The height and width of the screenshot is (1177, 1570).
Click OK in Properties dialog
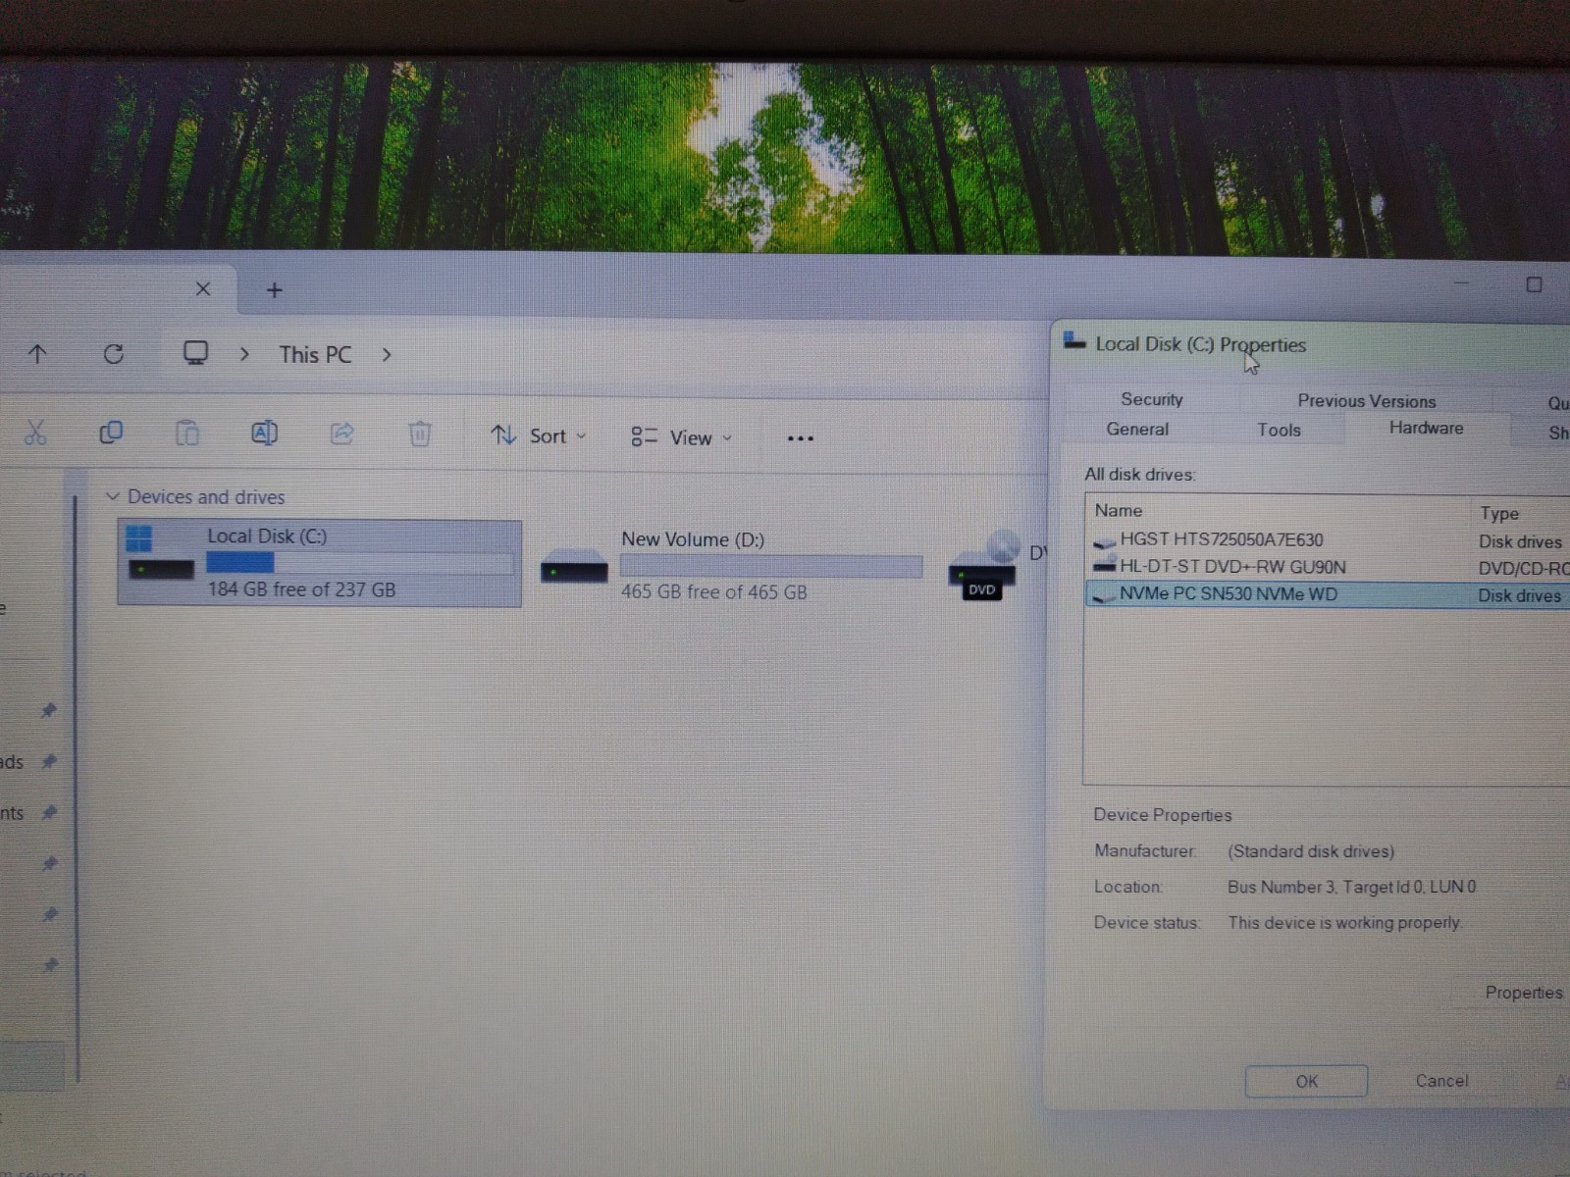pyautogui.click(x=1306, y=1081)
